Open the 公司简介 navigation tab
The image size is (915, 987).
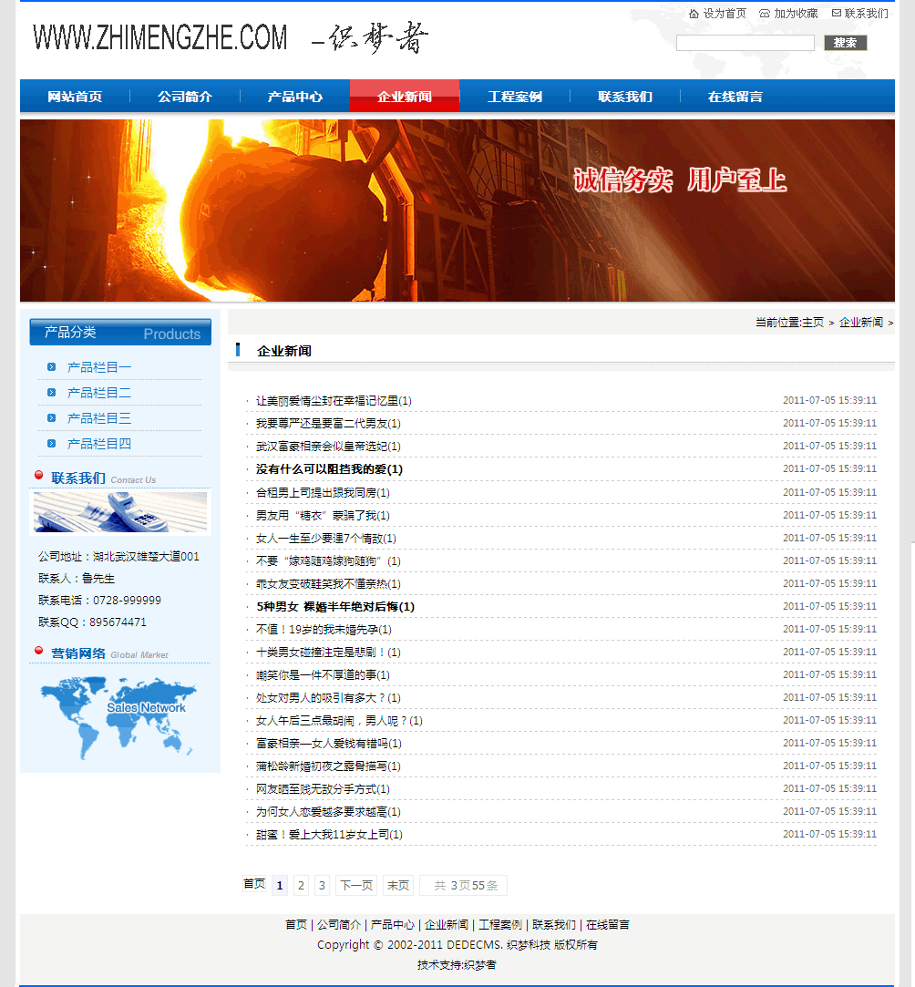pos(185,97)
